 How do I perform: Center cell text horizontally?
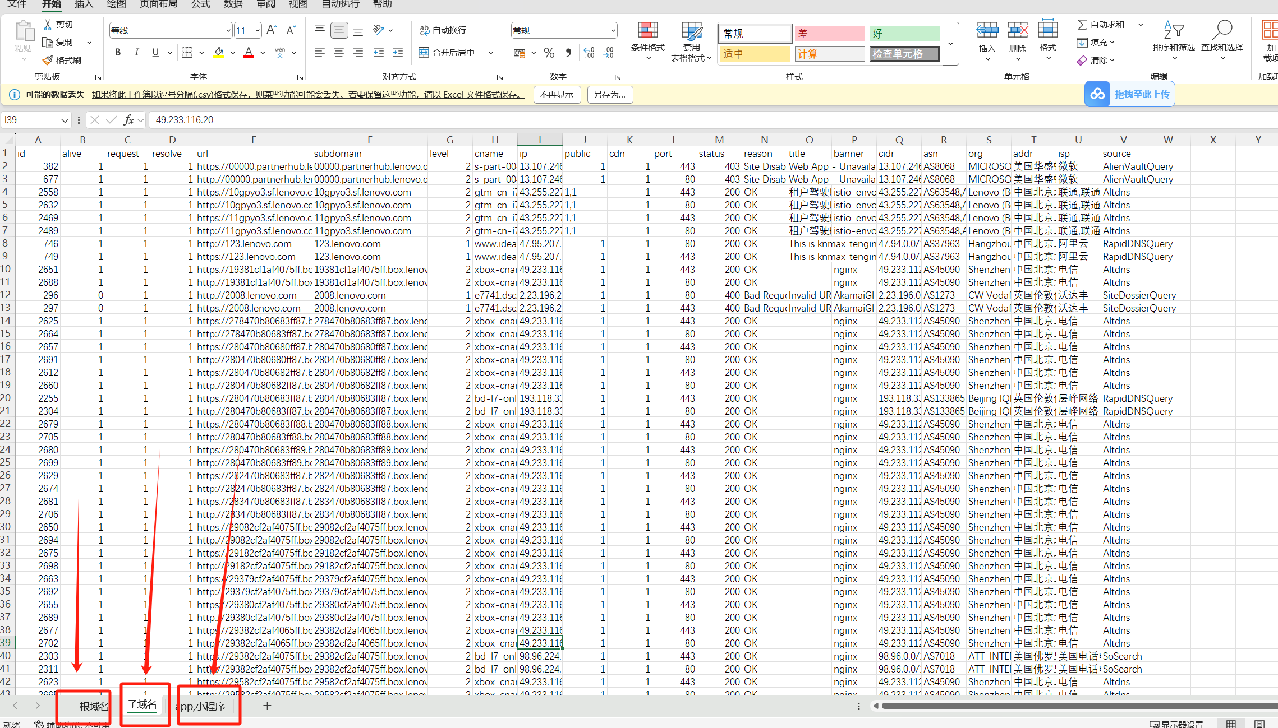[339, 52]
